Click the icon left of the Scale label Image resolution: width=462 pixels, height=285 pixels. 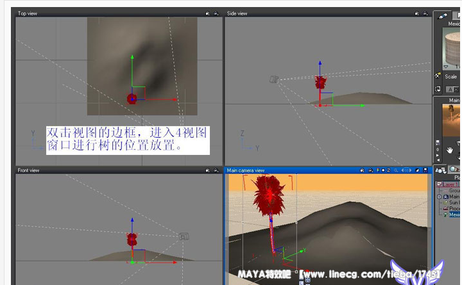[x=438, y=75]
